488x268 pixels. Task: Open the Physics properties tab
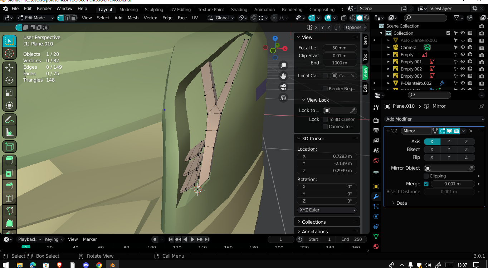tap(376, 216)
